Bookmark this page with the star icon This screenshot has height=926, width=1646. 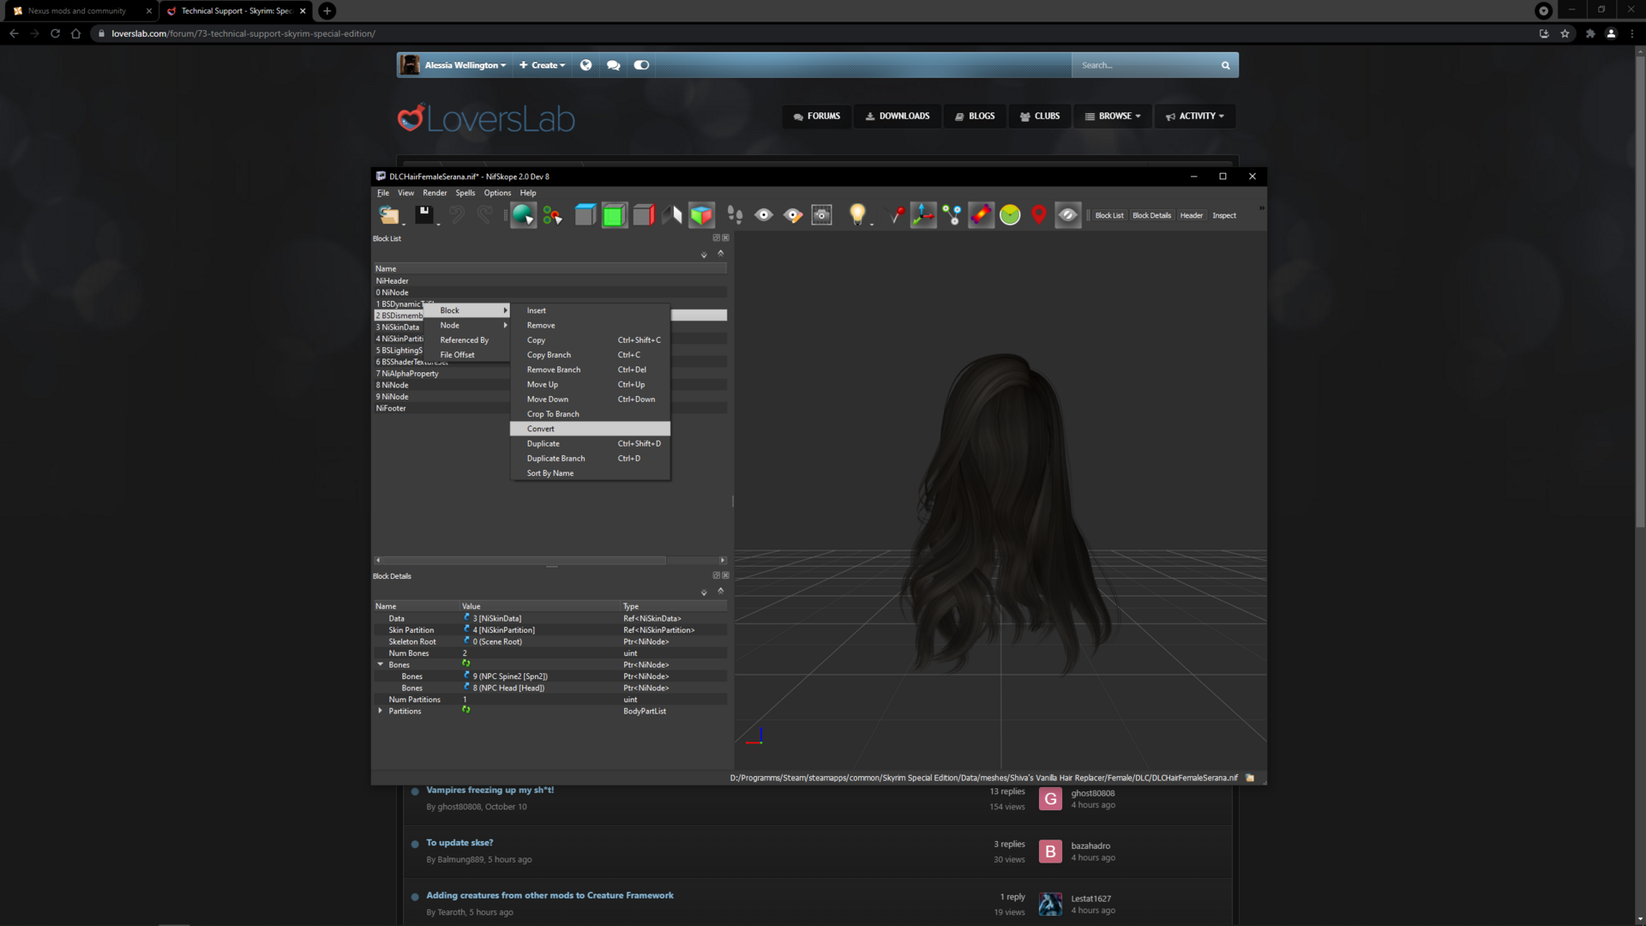pos(1565,33)
